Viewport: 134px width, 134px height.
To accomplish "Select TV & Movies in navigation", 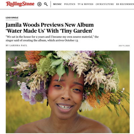I will click(85, 4).
